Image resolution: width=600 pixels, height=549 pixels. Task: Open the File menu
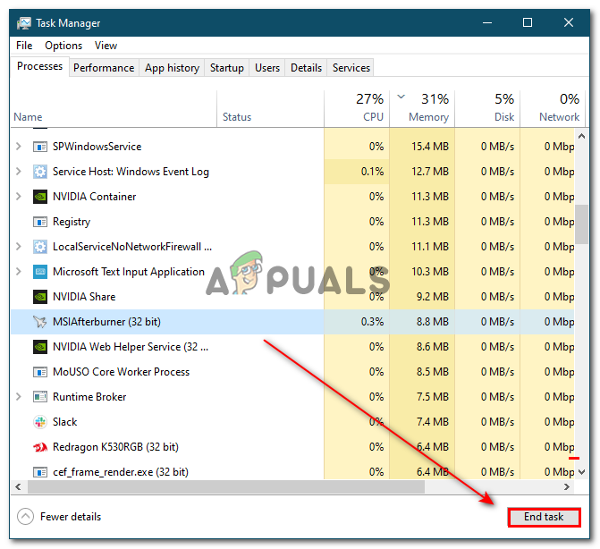tap(24, 46)
